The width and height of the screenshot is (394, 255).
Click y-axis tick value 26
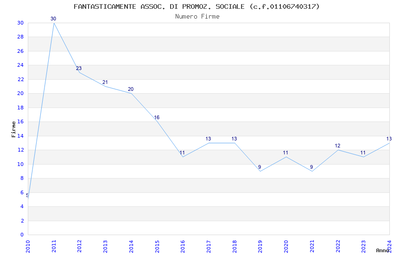(20, 51)
